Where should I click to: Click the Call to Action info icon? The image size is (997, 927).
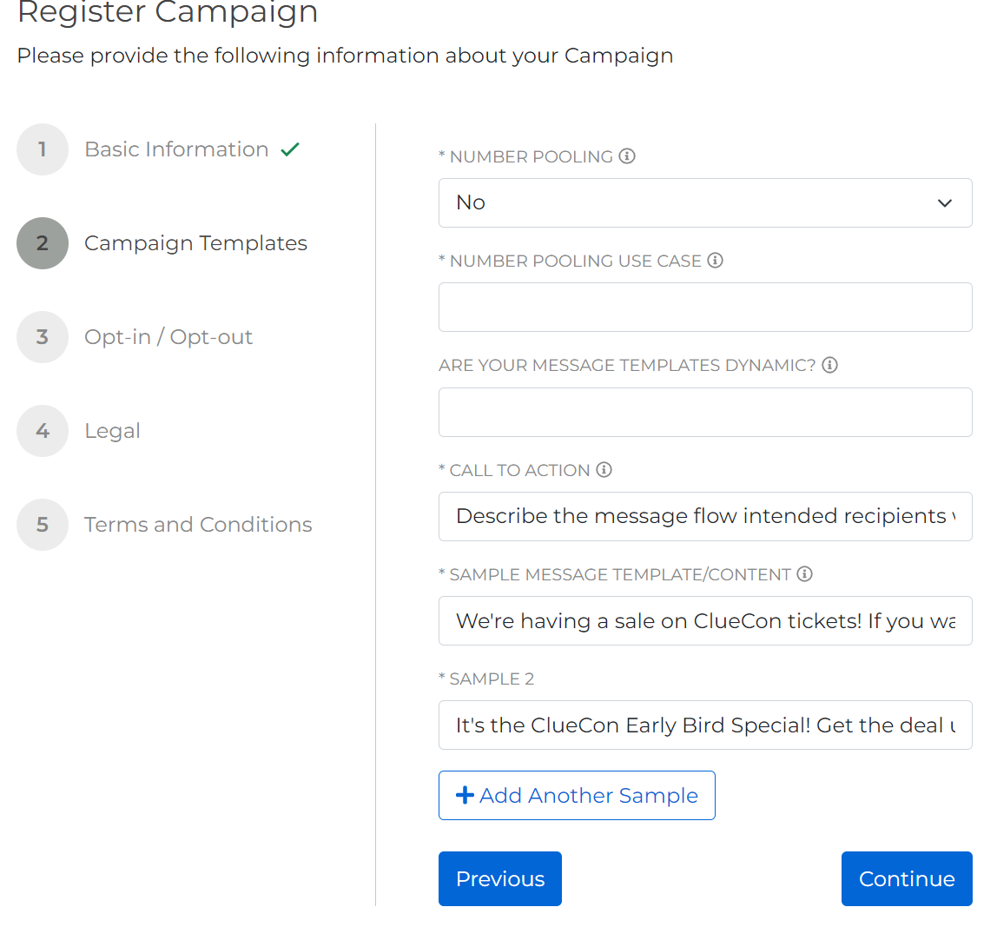pos(604,470)
